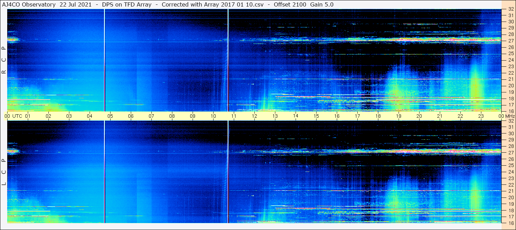
Task: Click the 28 MHz label on RCP scale
Action: 511,34
